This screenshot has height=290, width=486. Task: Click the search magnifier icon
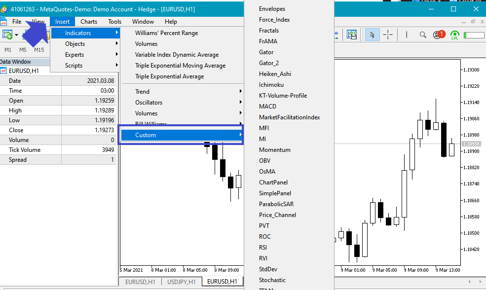[x=423, y=35]
